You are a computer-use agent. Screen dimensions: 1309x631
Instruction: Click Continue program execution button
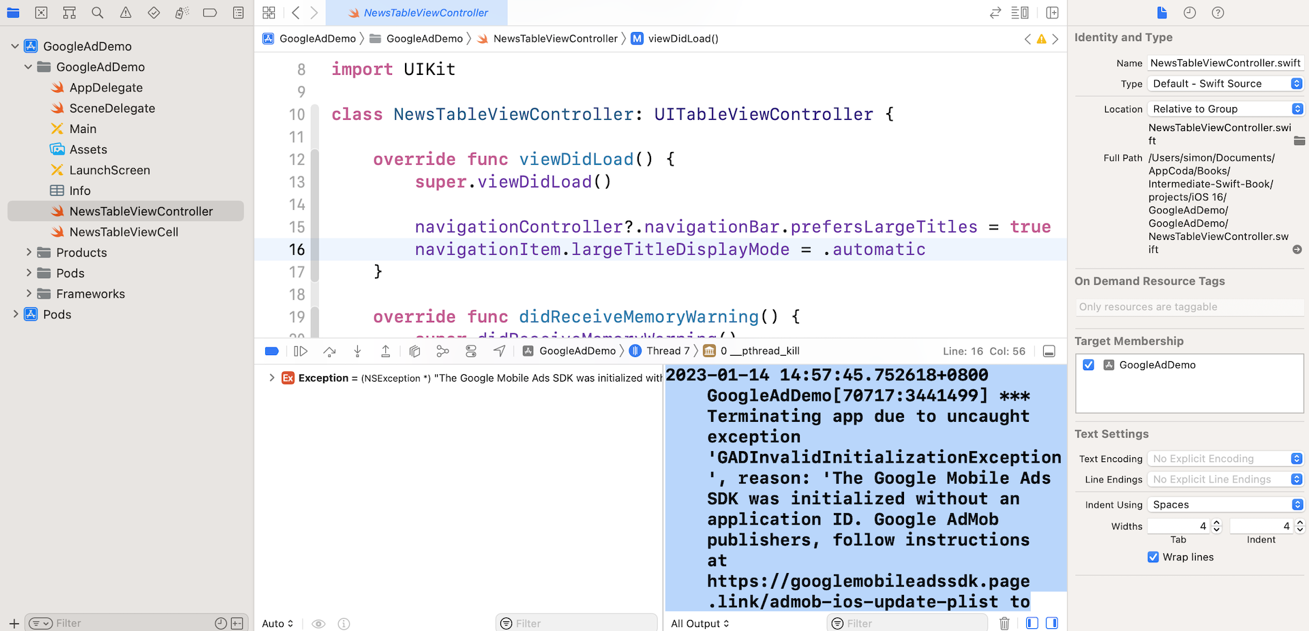pyautogui.click(x=301, y=351)
